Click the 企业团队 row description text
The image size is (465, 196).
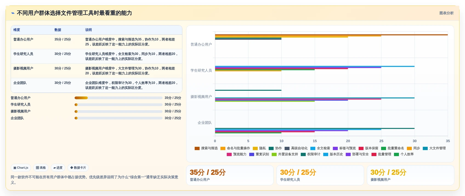132,85
